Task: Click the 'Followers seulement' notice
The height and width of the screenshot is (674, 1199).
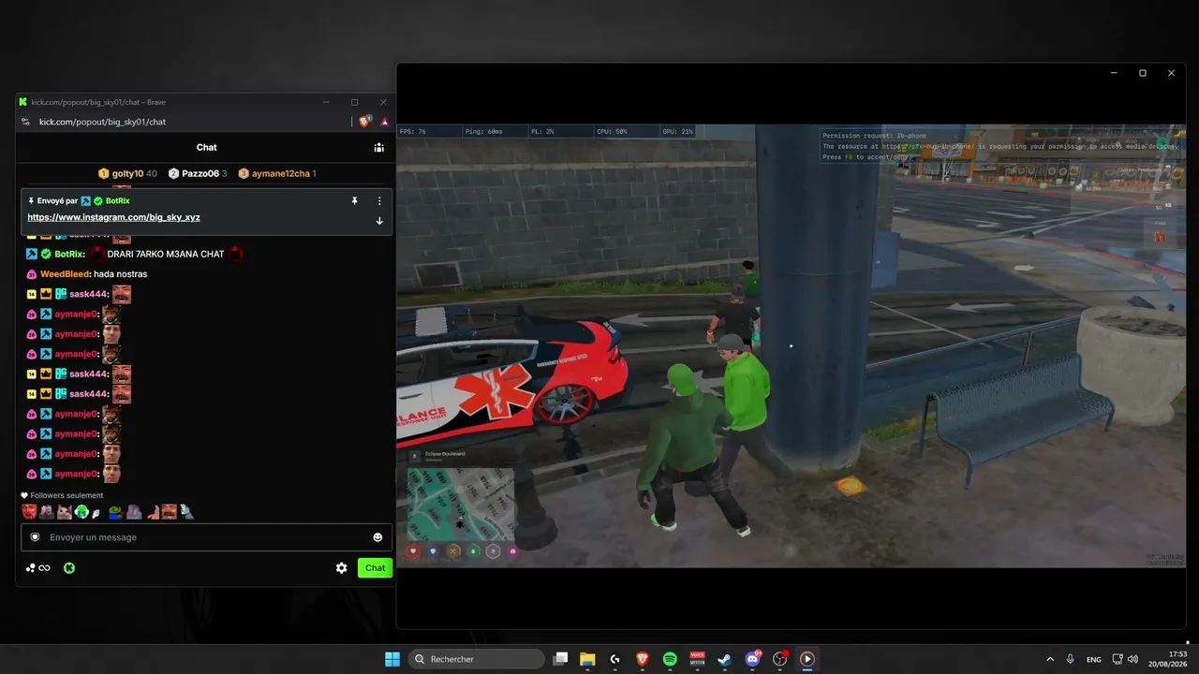Action: coord(62,495)
